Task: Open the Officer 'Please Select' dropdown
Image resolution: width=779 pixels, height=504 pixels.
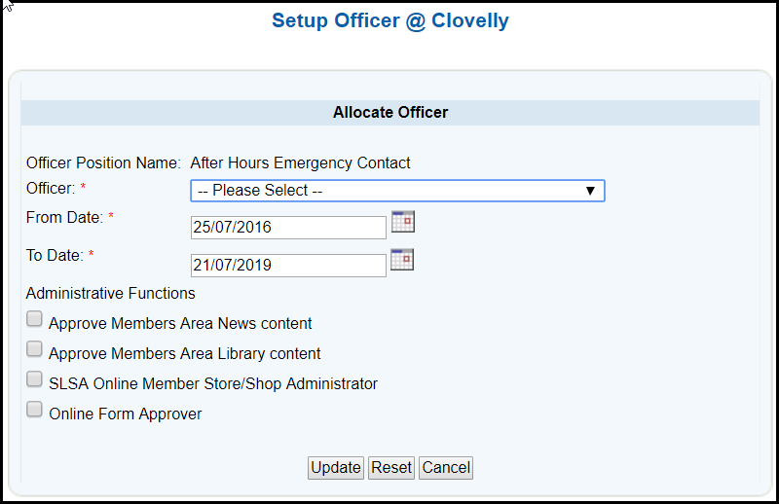Action: pyautogui.click(x=397, y=191)
